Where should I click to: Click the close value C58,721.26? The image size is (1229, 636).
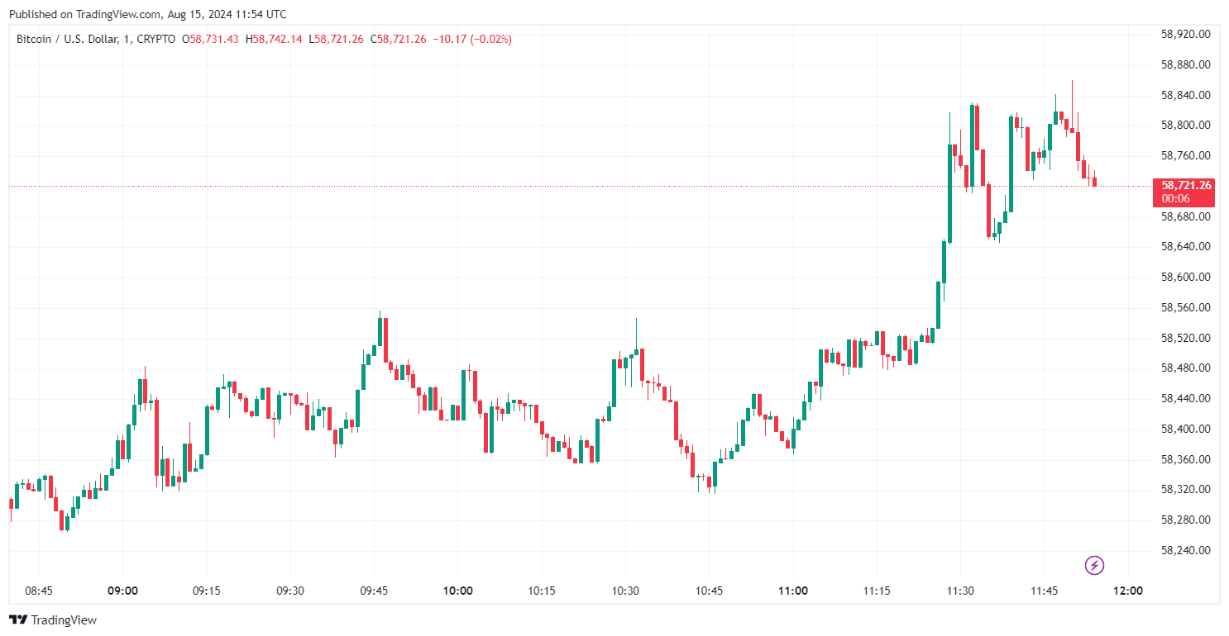pyautogui.click(x=398, y=39)
